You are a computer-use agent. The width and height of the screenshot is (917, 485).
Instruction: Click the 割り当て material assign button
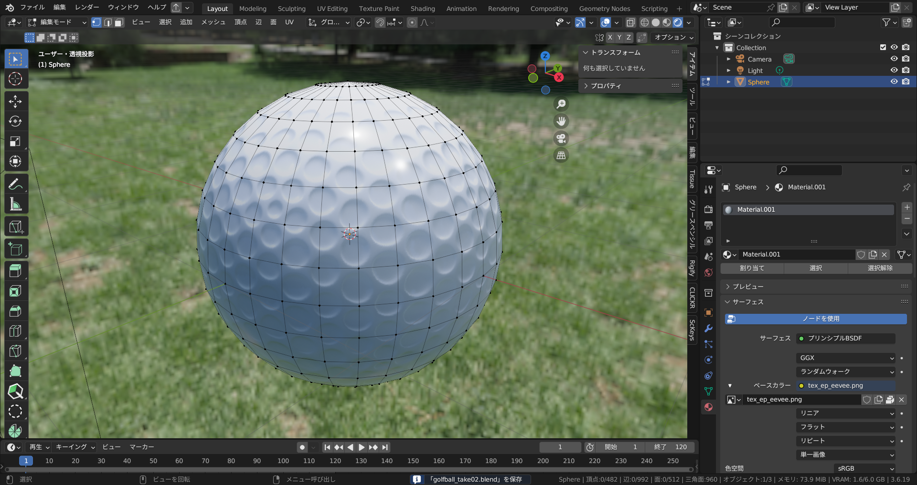coord(752,268)
